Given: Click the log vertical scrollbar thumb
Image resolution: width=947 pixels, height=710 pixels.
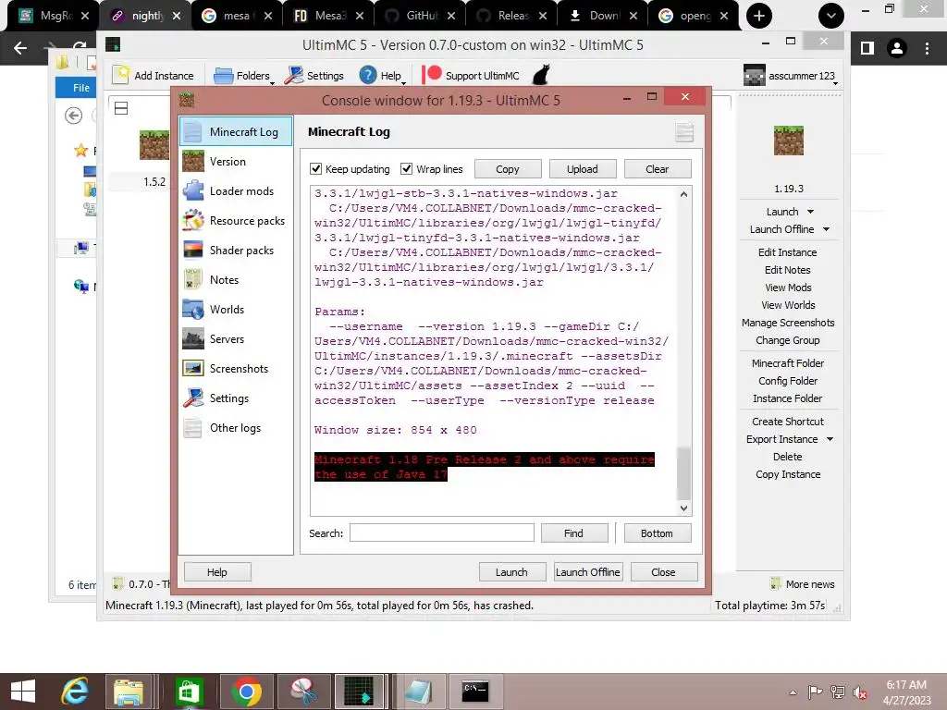Looking at the screenshot, I should [x=683, y=474].
